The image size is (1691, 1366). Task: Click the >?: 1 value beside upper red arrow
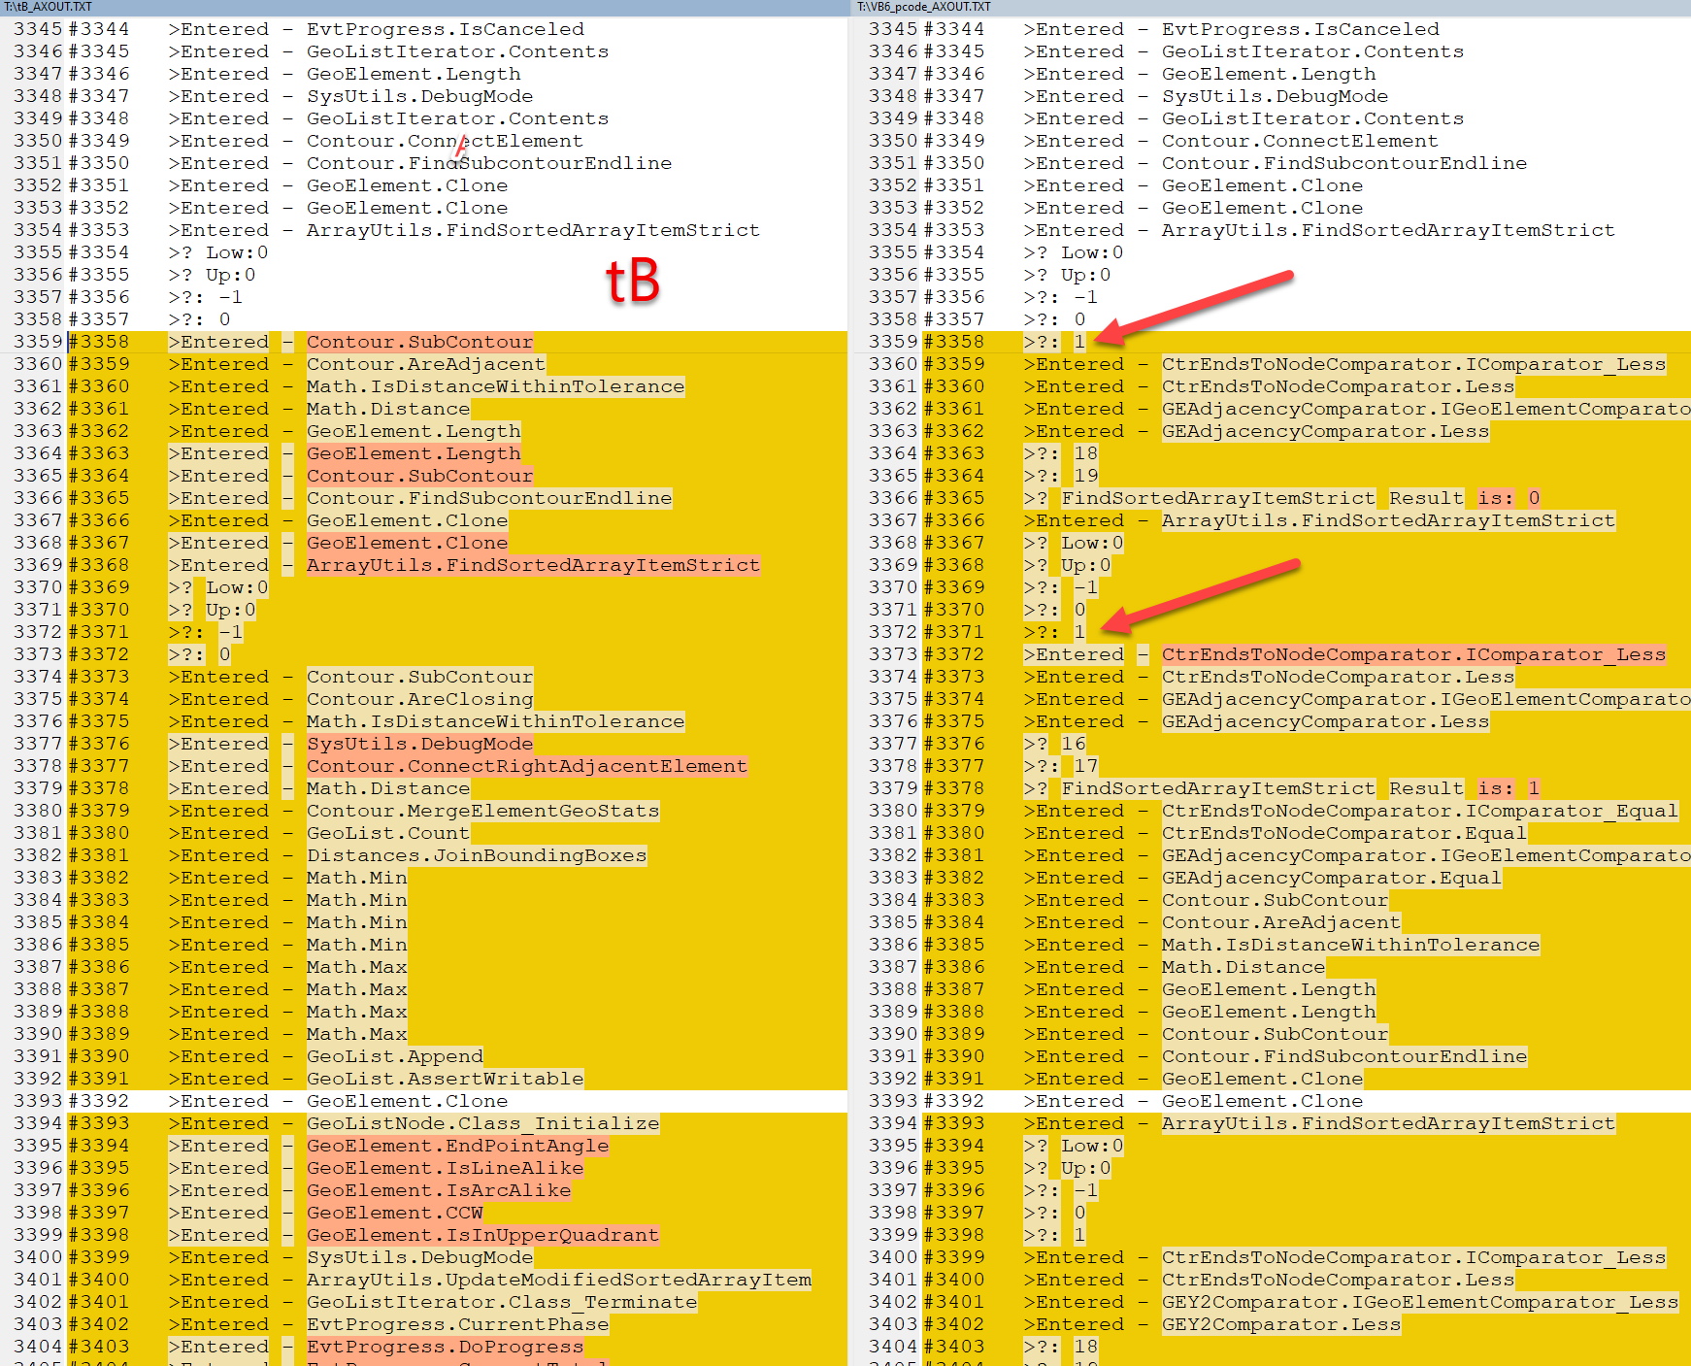[x=1078, y=341]
